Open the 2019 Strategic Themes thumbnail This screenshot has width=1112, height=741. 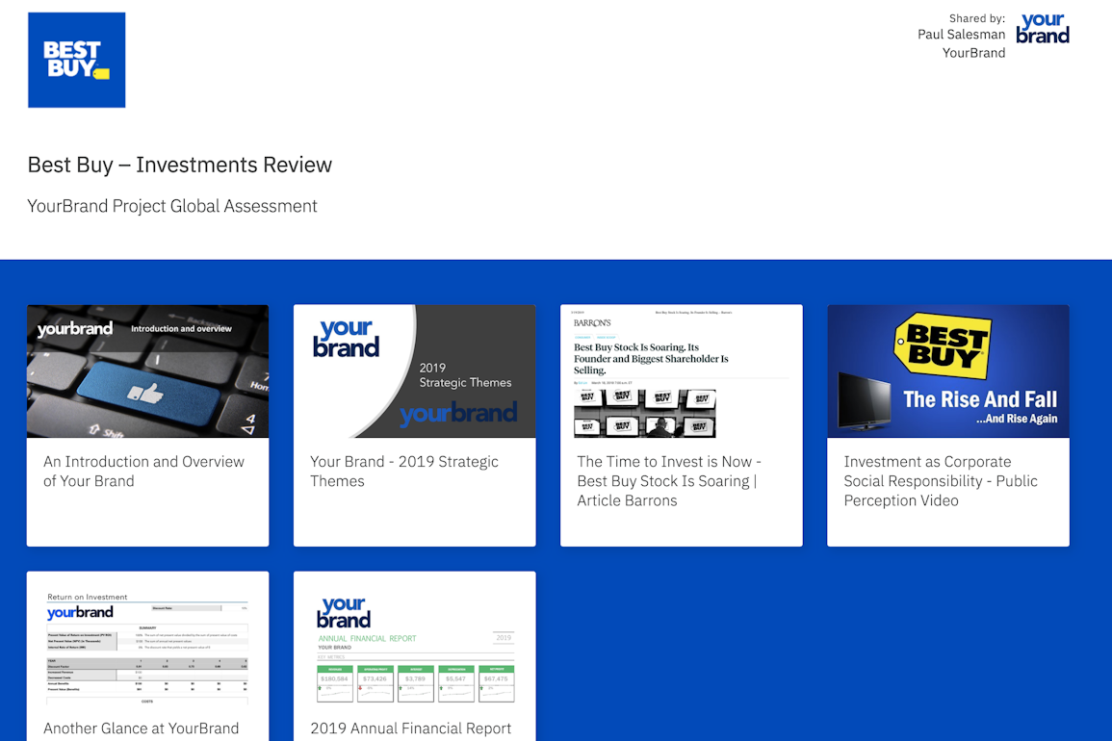415,370
